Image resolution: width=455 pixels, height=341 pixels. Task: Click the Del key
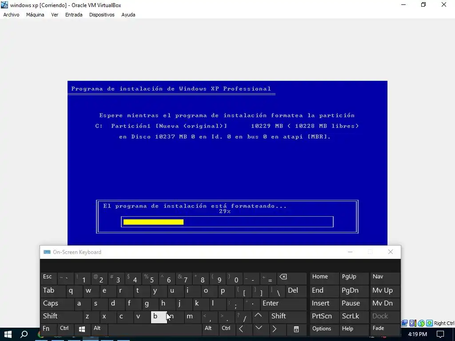(296, 291)
